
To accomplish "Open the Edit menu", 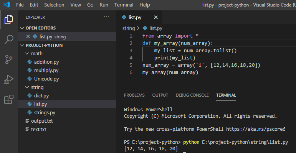I will point(34,5).
